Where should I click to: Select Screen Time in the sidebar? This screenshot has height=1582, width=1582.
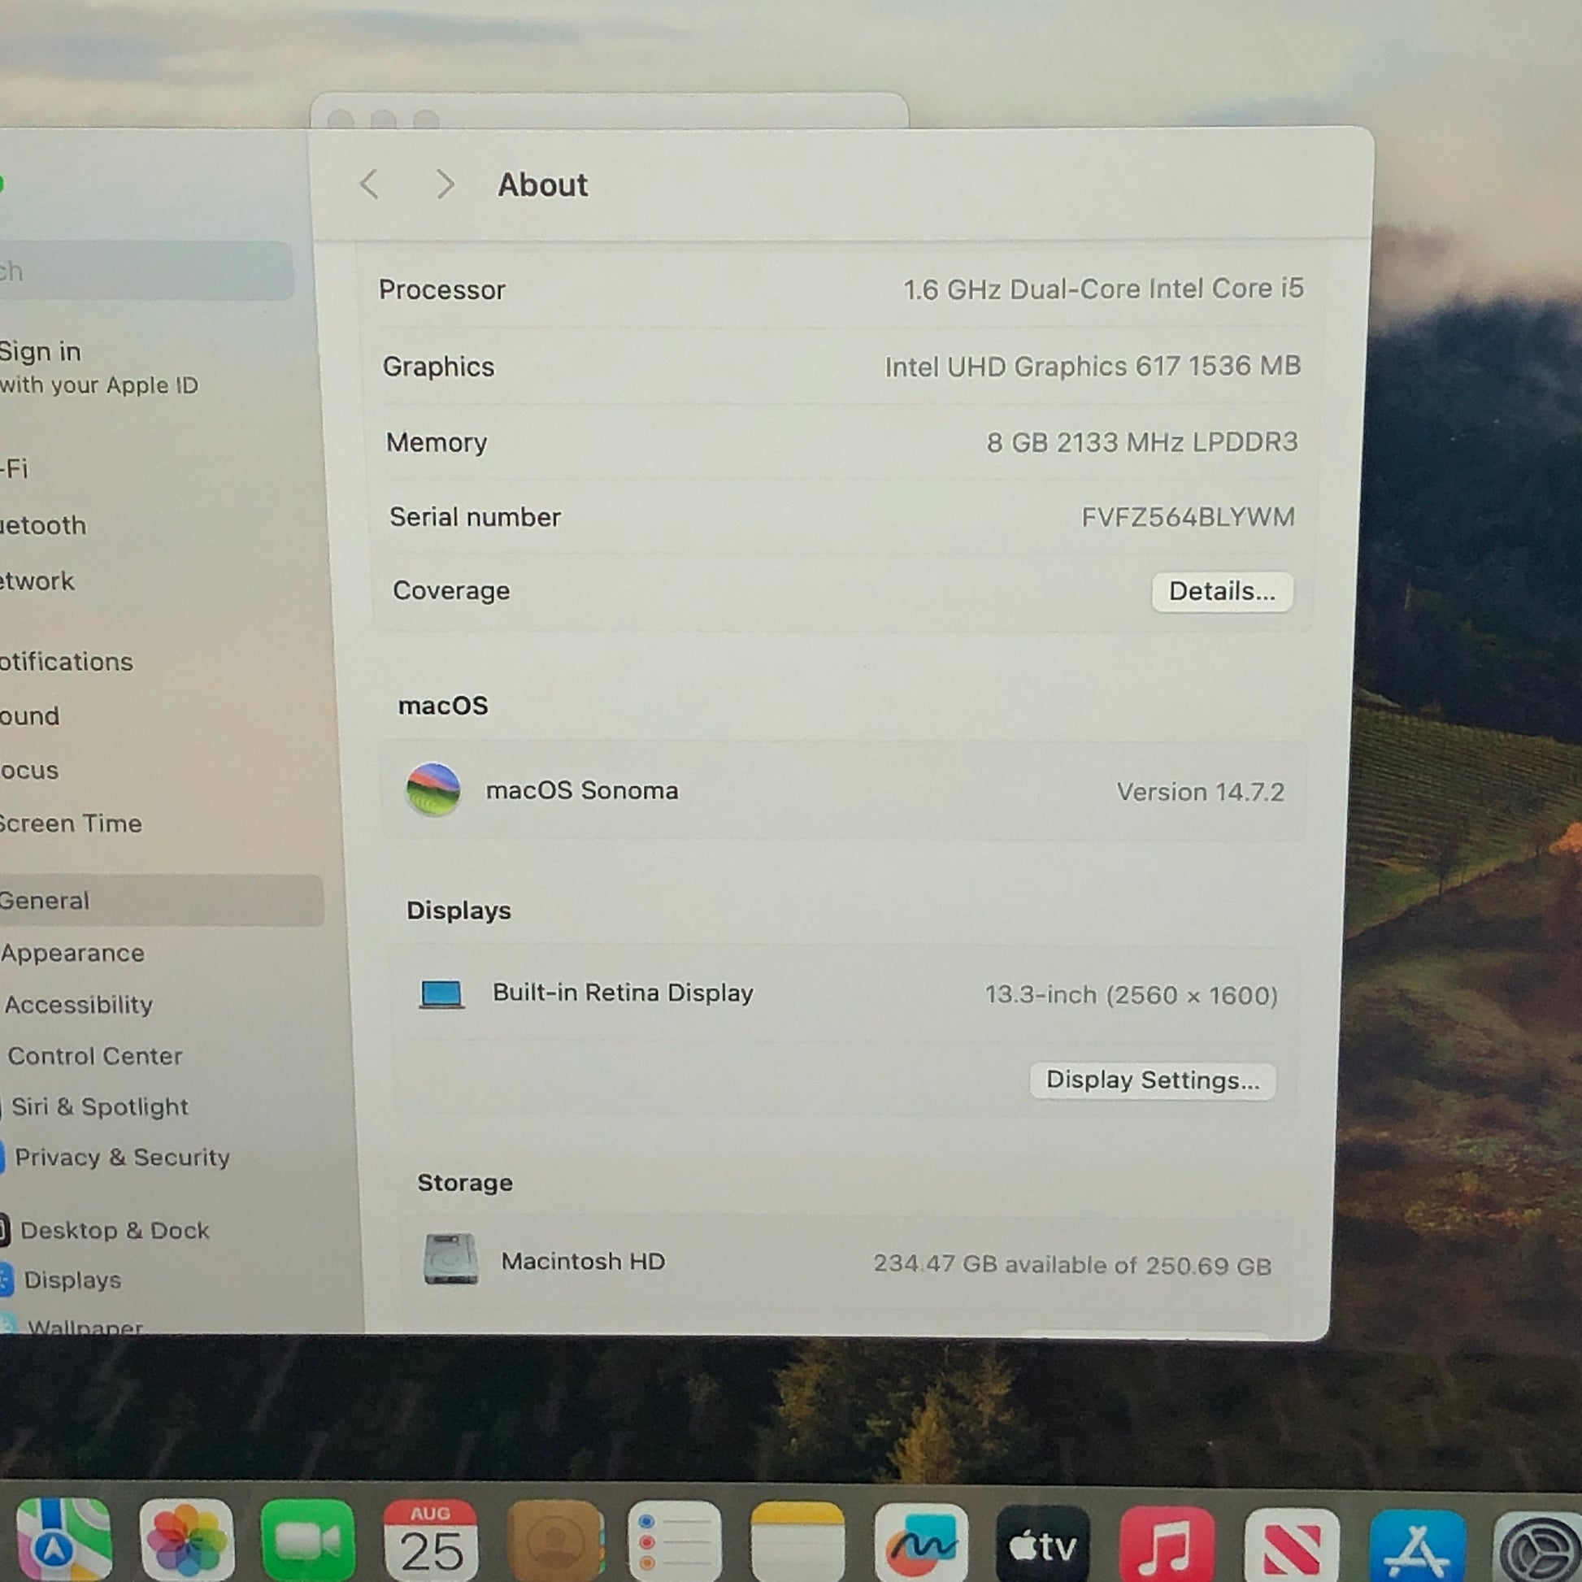tap(71, 823)
